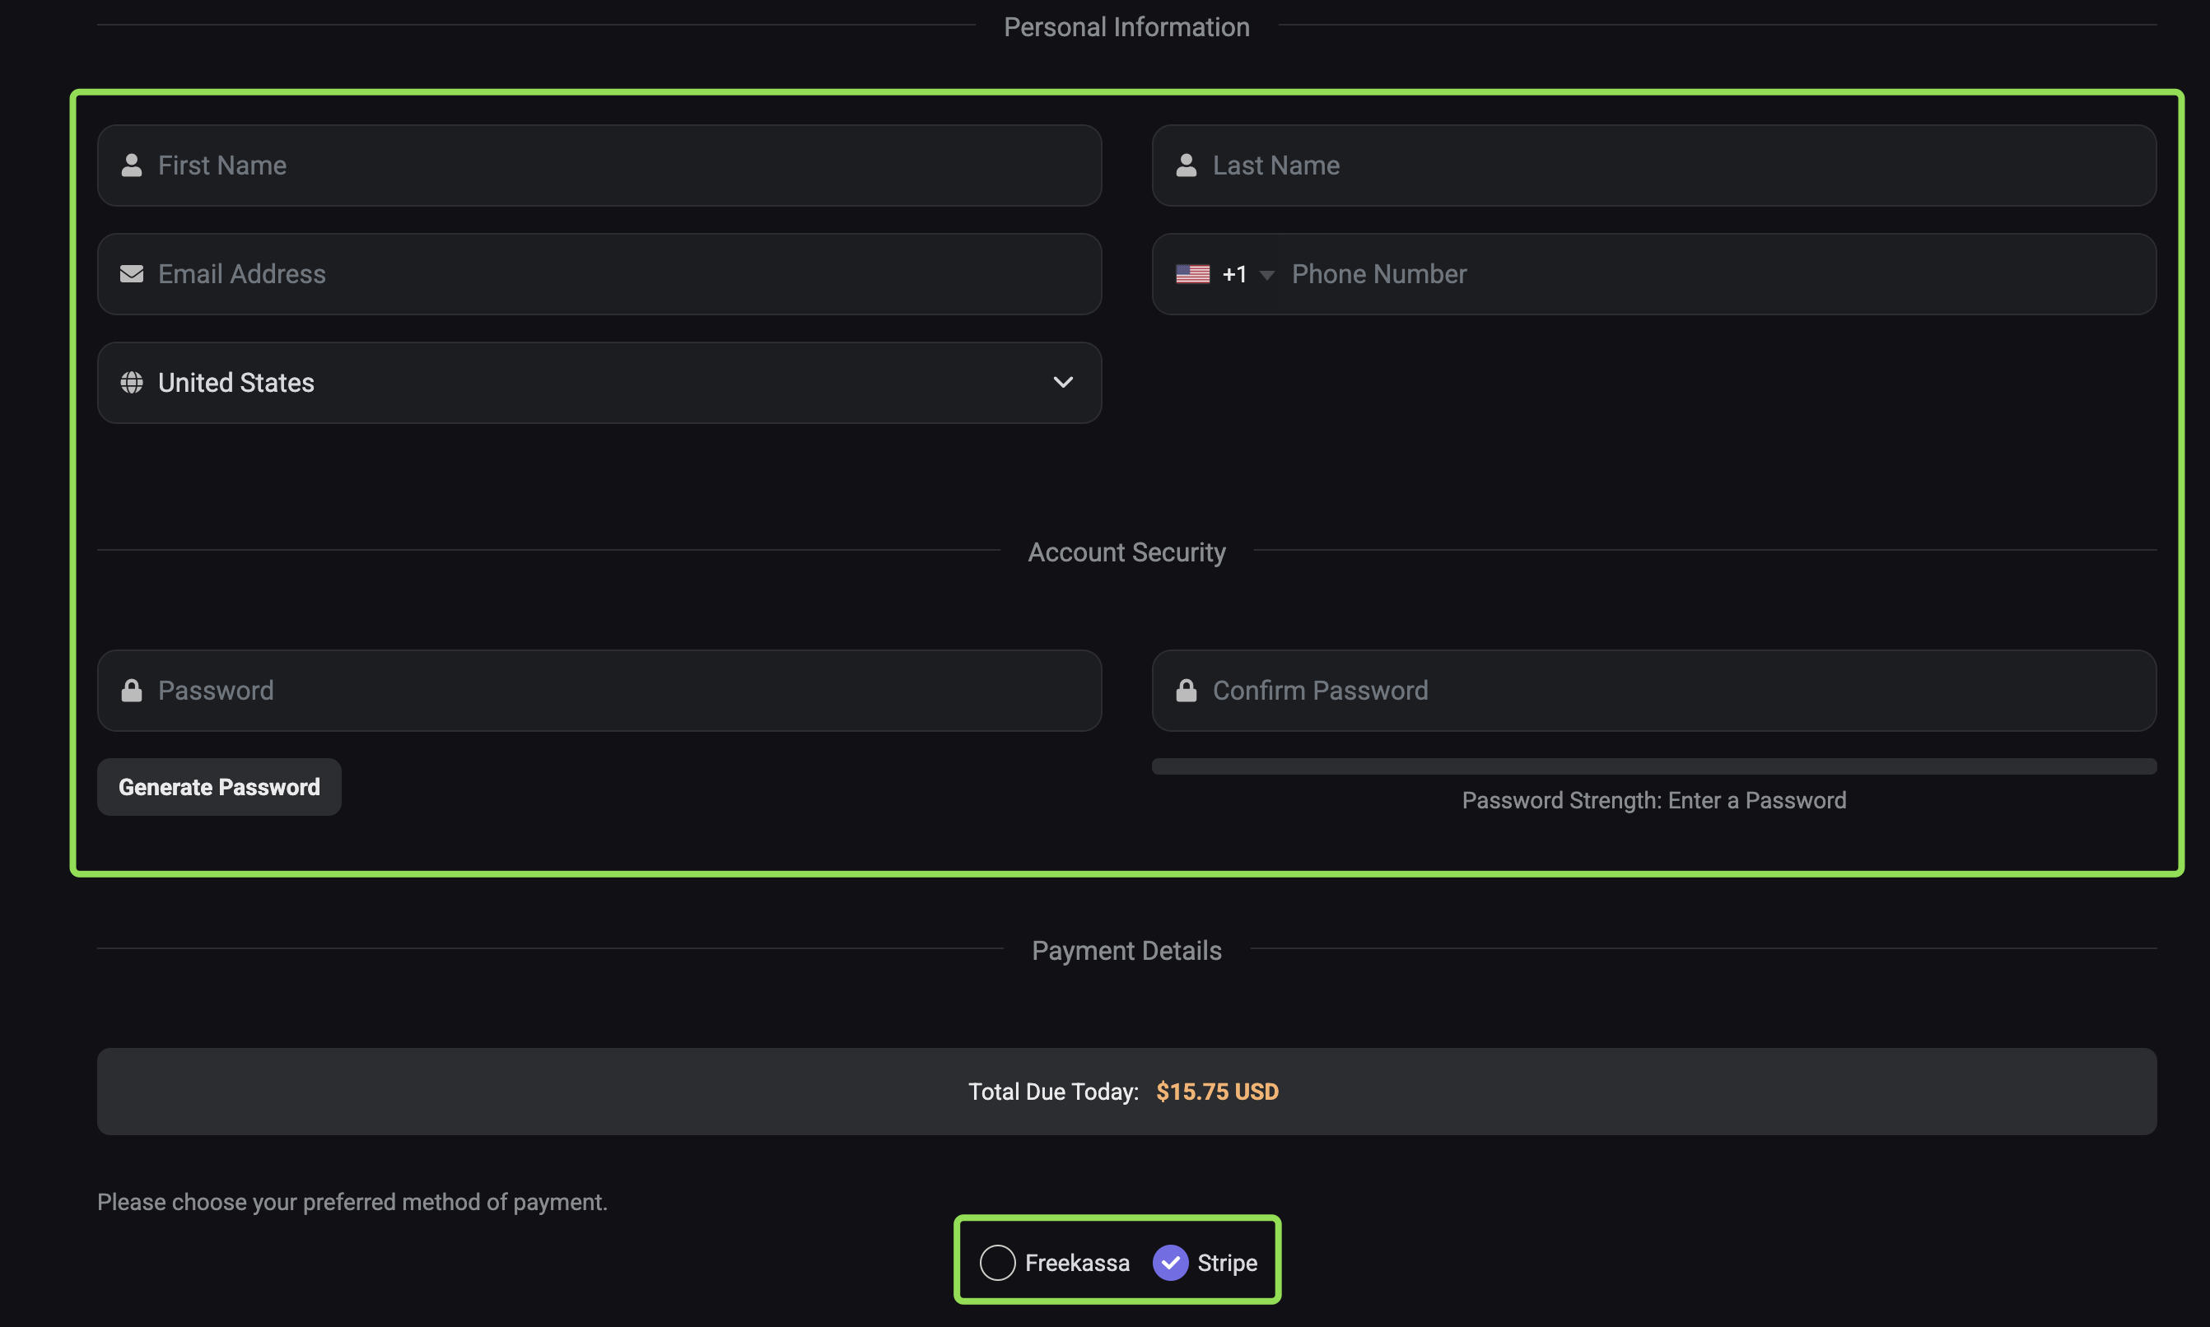2210x1327 pixels.
Task: Click the globe icon beside United States
Action: 132,383
